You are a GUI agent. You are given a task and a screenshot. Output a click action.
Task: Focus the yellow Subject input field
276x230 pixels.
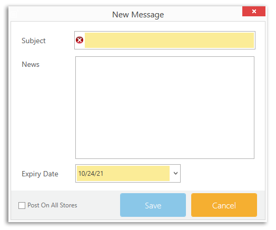click(169, 41)
